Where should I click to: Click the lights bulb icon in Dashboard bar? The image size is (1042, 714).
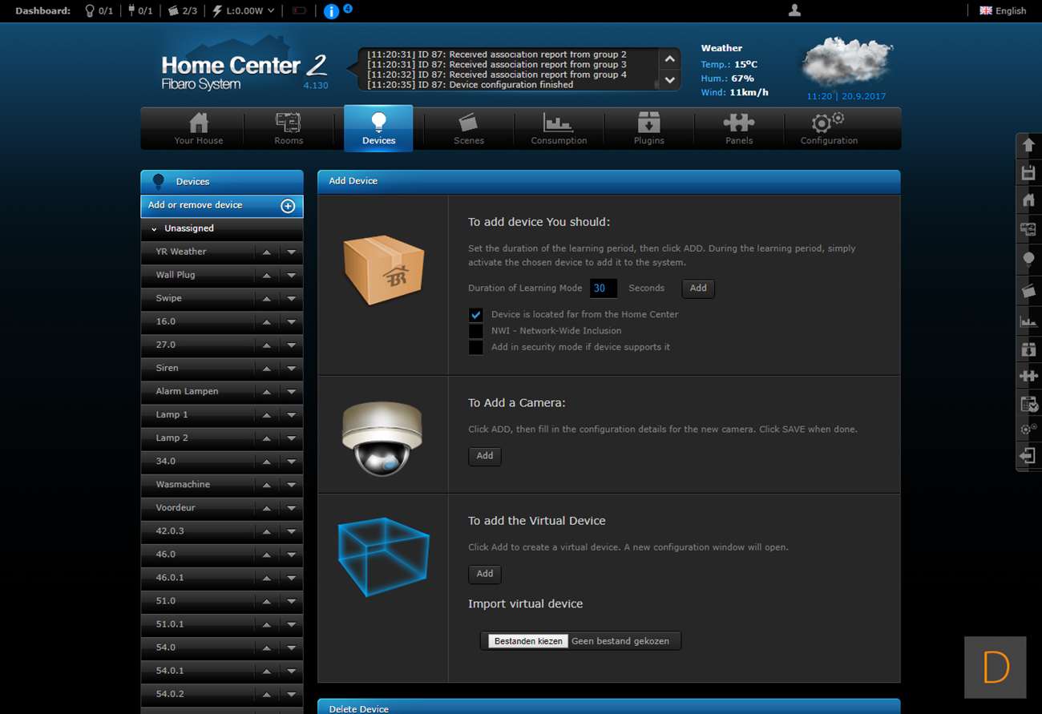pos(90,11)
